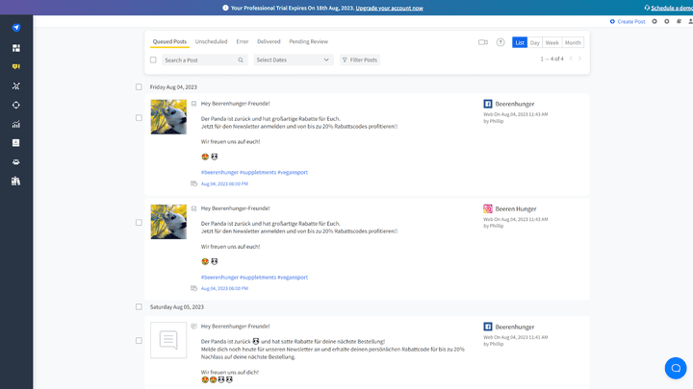Click Instagram icon beside Beeren Hunger
This screenshot has width=693, height=389.
click(x=487, y=208)
